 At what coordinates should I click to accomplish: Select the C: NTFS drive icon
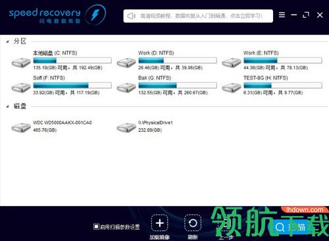[21, 63]
